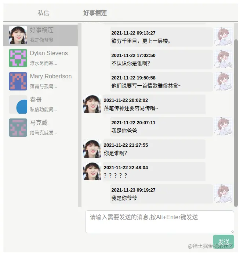The width and height of the screenshot is (240, 256).
Task: Click the 好事榴莲 chat title header
Action: tap(95, 13)
